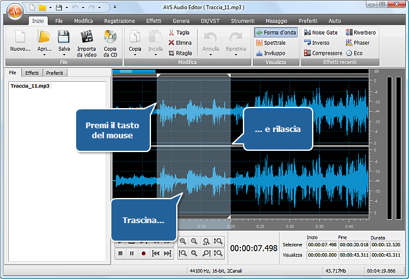Expand the Copia dropdown arrow

tap(135, 55)
